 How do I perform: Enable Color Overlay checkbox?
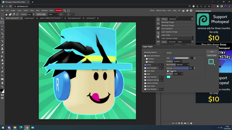[x=145, y=77]
